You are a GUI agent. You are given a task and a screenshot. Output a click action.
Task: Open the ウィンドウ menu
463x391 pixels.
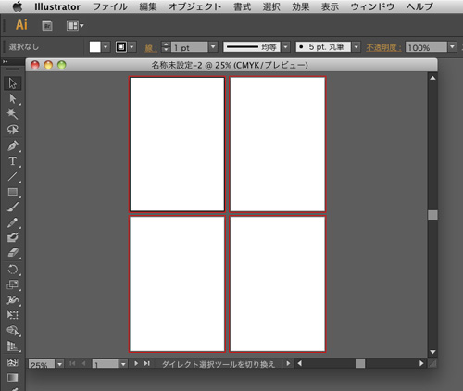click(x=372, y=6)
